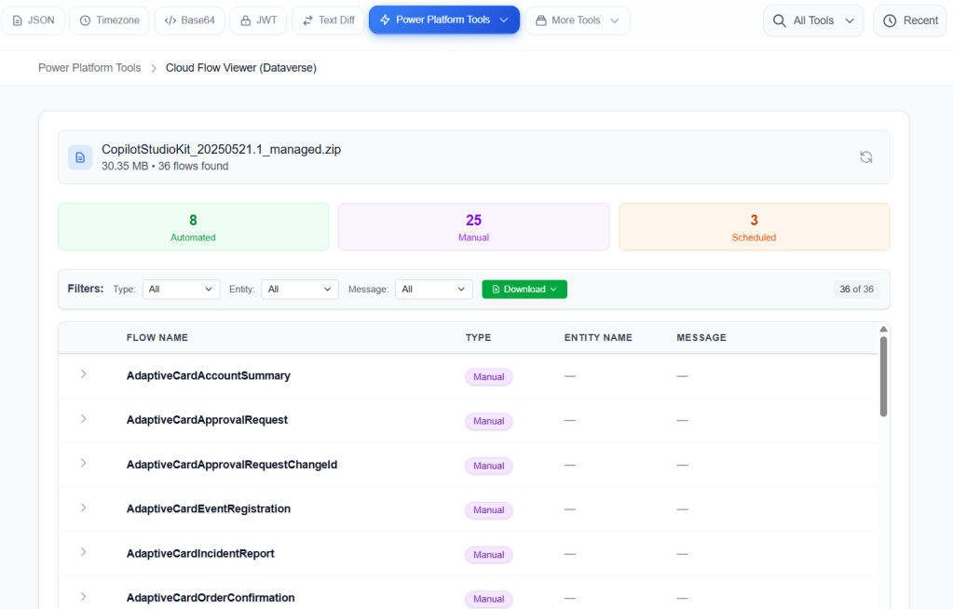Screen dimensions: 953x609
Task: Open the Entity filter combo box
Action: click(x=300, y=290)
